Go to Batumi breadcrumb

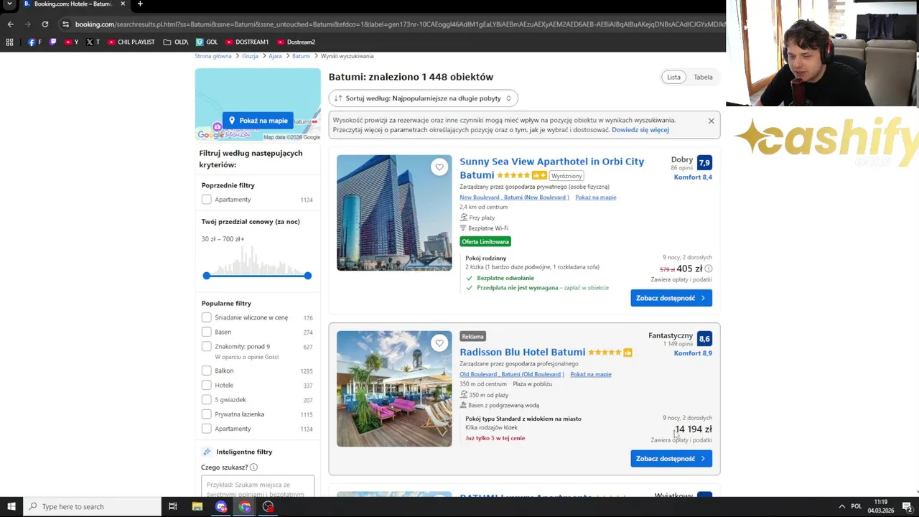(301, 56)
